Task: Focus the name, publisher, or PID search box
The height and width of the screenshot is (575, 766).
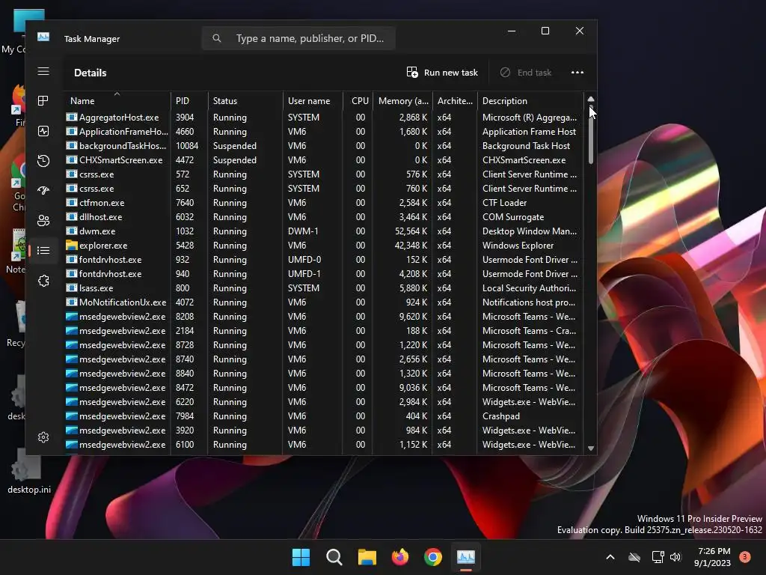Action: click(298, 38)
